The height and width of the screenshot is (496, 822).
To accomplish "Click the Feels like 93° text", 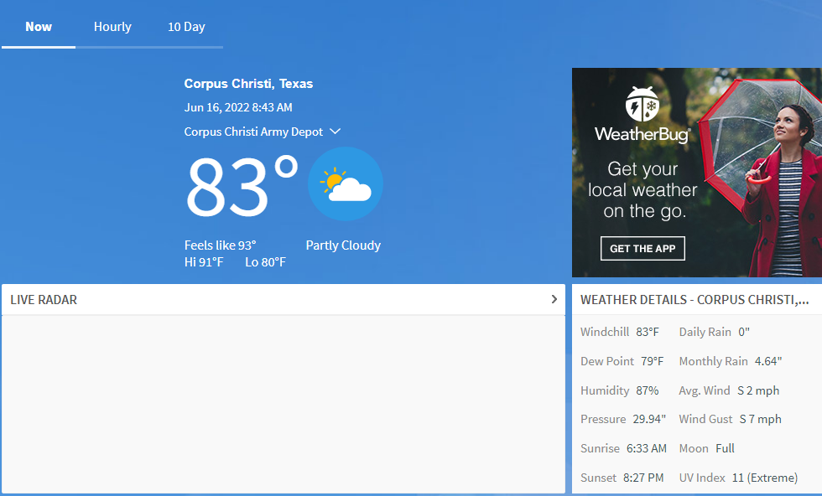I will [220, 245].
